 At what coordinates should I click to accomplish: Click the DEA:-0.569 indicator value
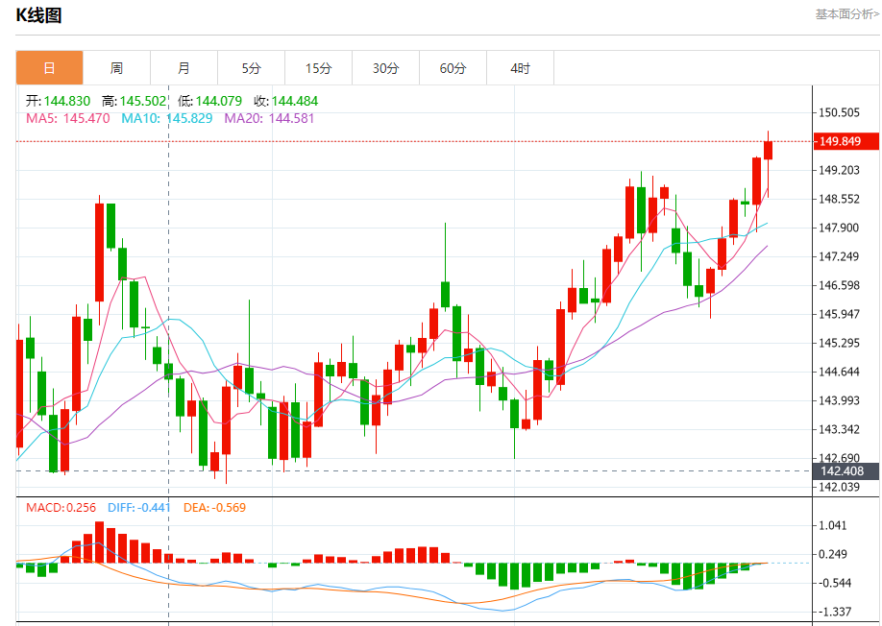pyautogui.click(x=214, y=508)
